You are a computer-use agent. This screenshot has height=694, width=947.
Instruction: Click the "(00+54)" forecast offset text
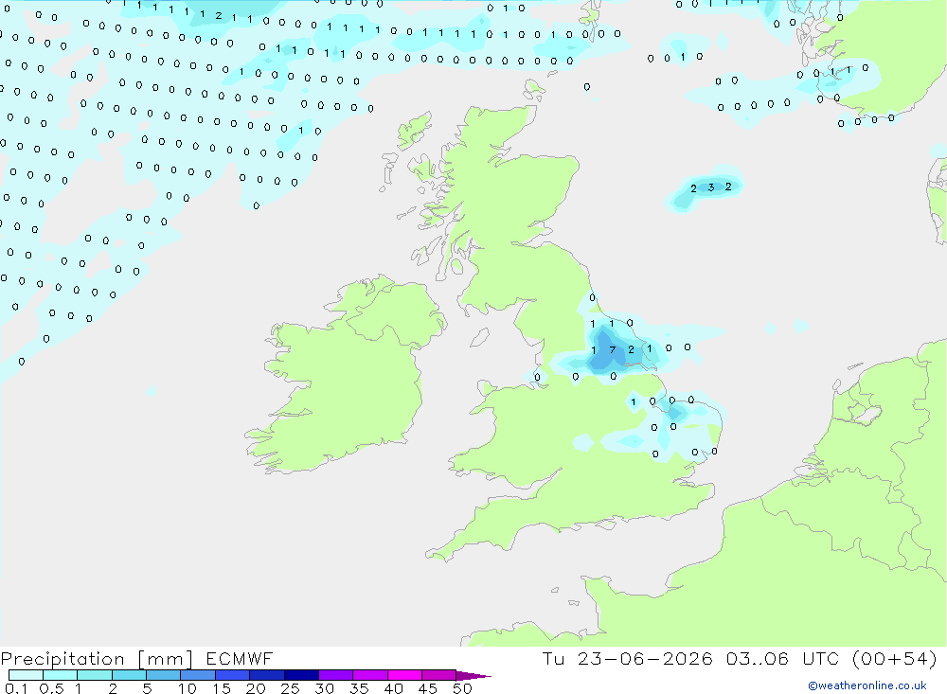[x=895, y=658]
